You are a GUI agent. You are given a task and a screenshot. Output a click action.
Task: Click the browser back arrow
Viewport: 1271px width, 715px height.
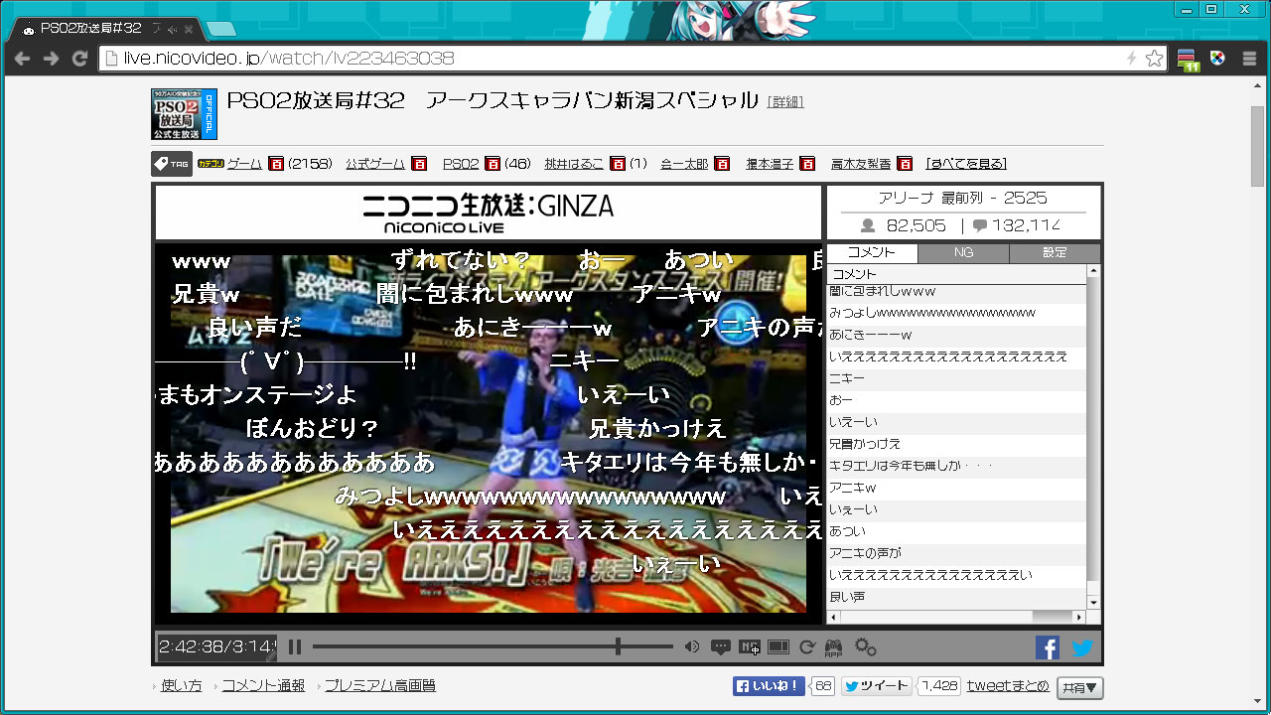pos(22,59)
